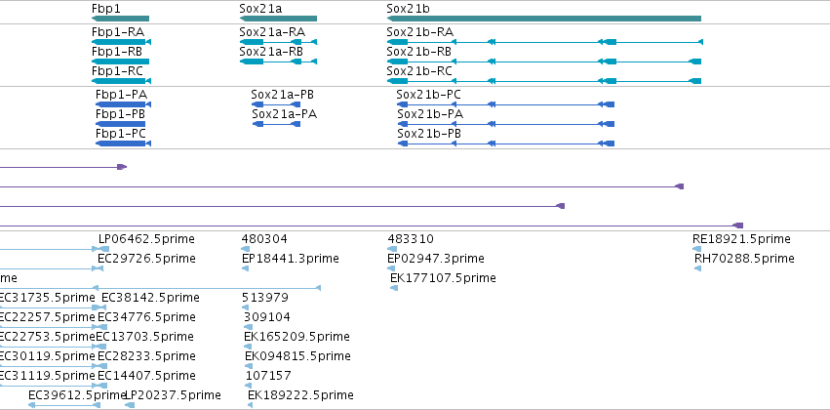Click the EC39612.5prime label

coord(77,395)
